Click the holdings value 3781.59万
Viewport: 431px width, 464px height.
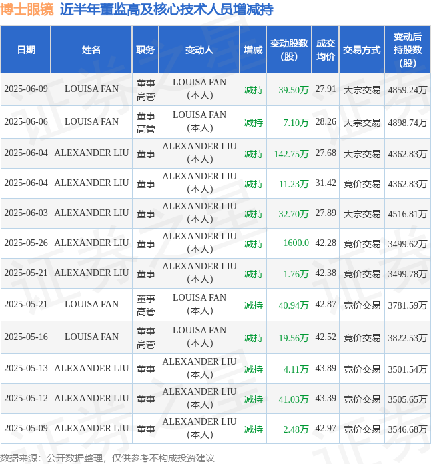click(407, 306)
